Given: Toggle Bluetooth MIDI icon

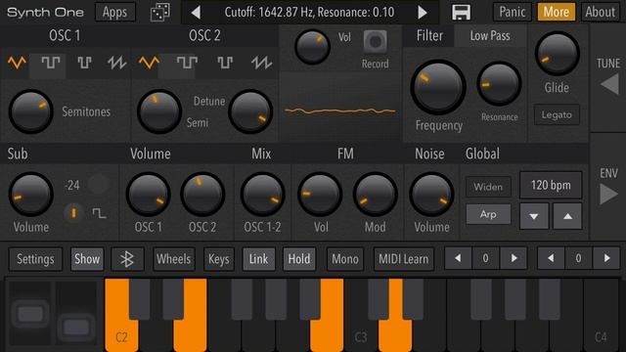Looking at the screenshot, I should [127, 259].
